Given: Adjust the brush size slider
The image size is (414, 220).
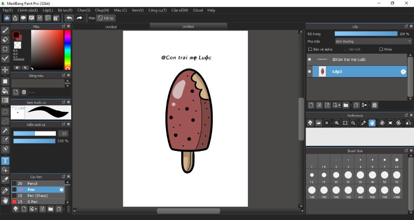Looking at the screenshot, I should (35, 134).
